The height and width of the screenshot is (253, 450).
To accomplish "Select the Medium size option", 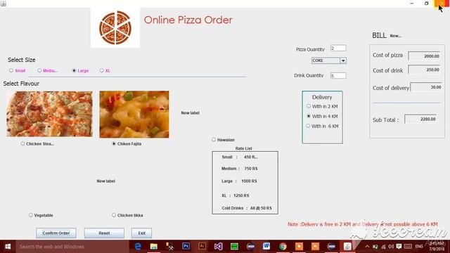I will pos(47,70).
